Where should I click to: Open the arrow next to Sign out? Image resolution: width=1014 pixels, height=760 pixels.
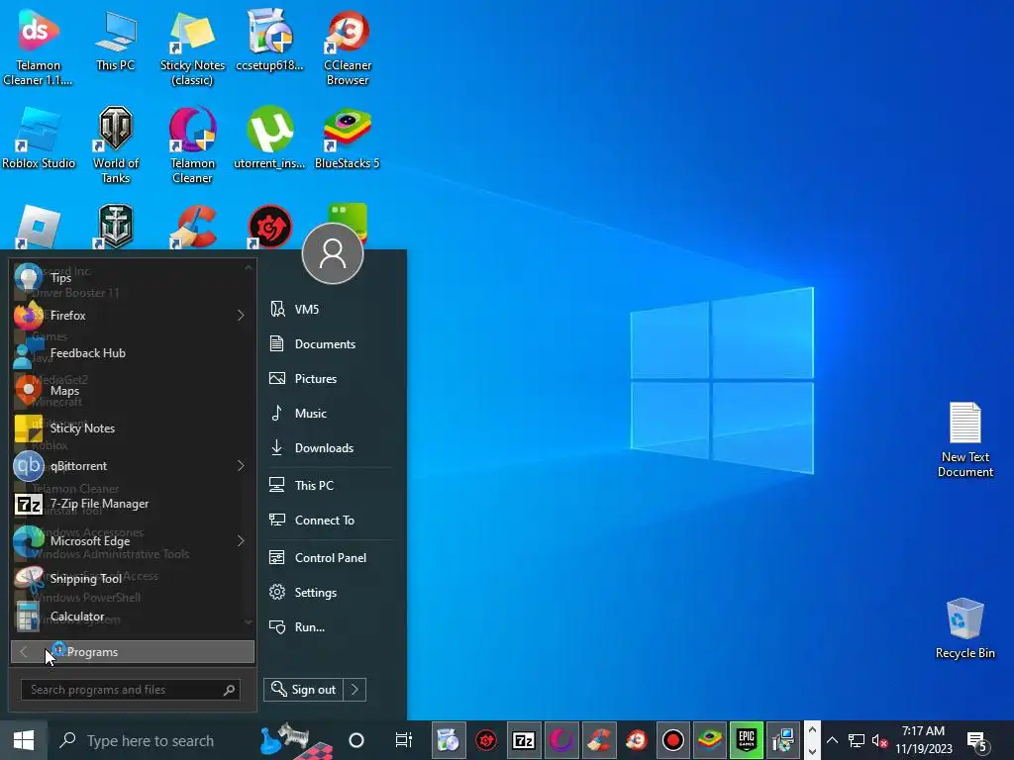(355, 690)
